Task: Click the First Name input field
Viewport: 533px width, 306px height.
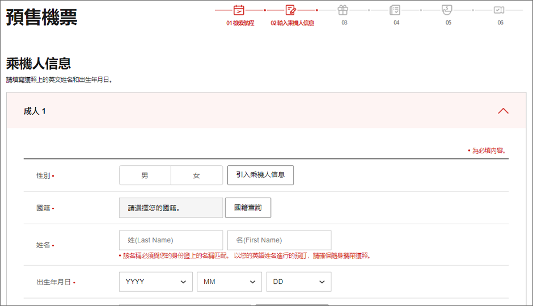Action: coord(279,240)
